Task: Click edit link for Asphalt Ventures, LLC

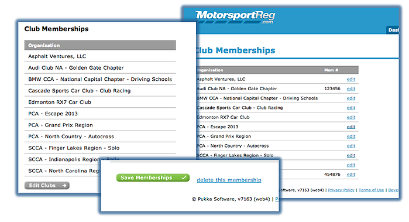Action: coord(351,79)
